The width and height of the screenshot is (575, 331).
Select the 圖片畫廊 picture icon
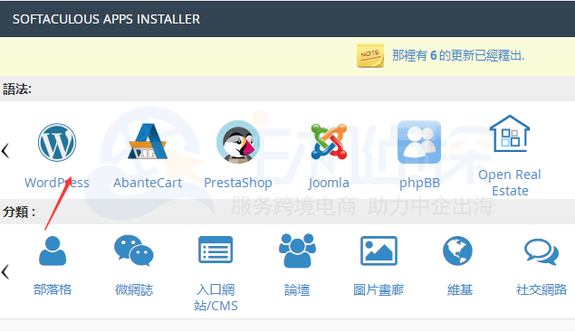(379, 251)
